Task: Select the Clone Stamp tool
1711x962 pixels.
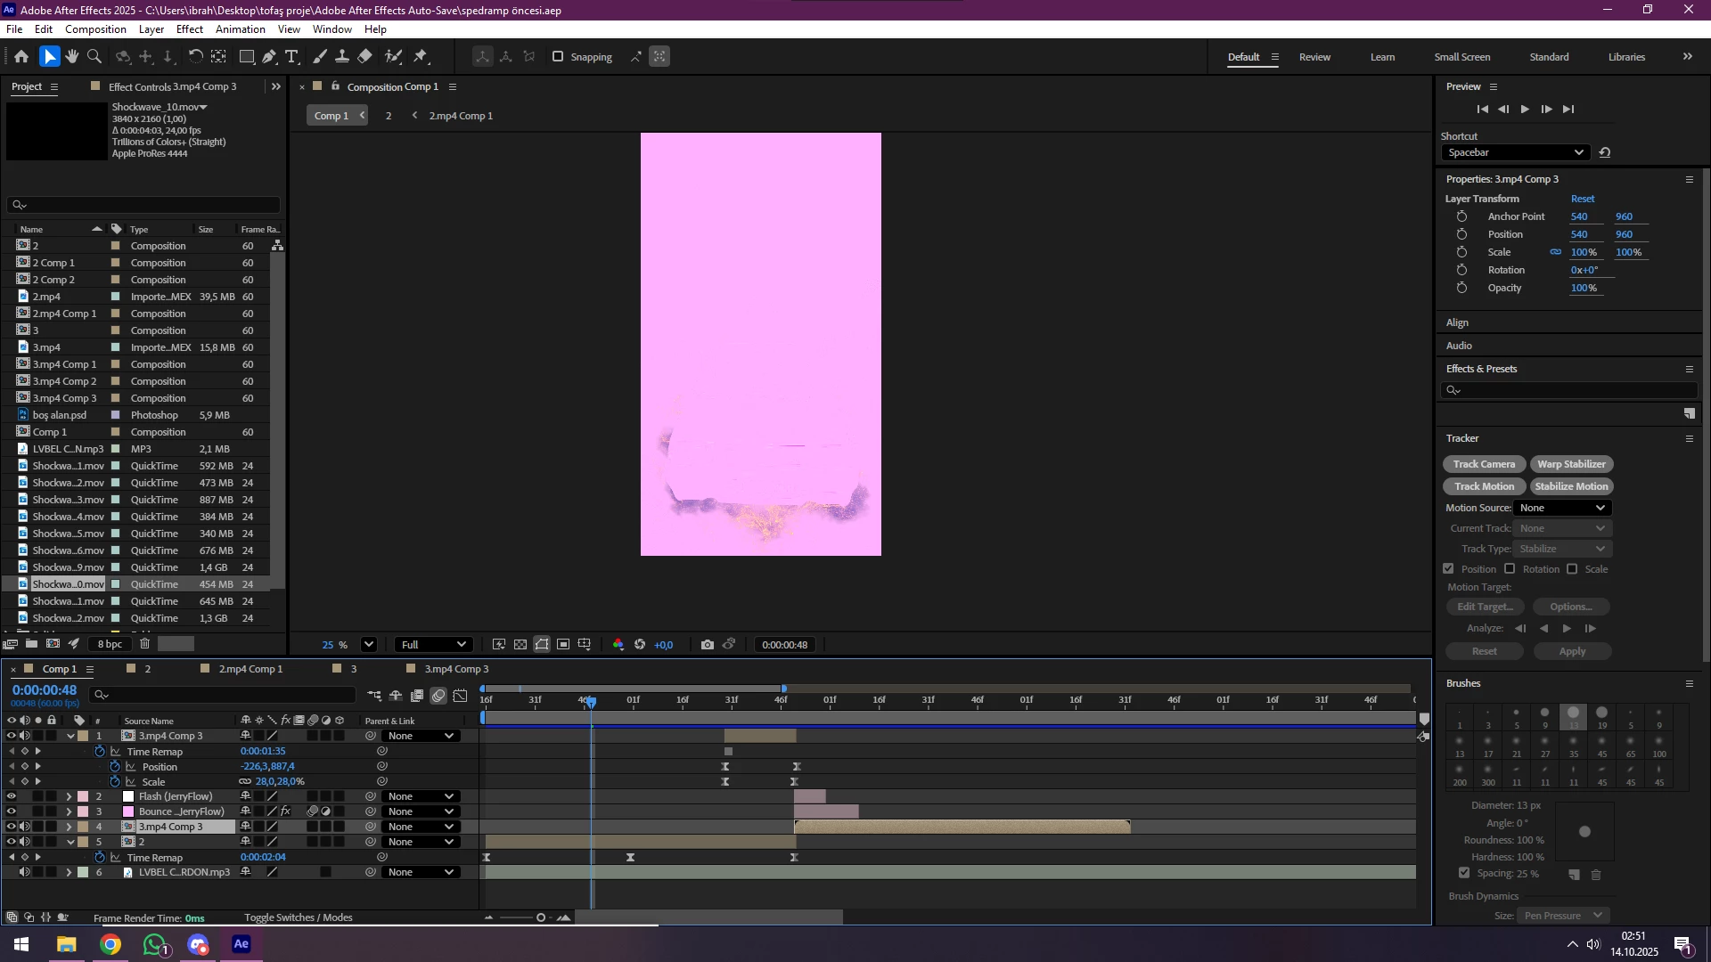Action: tap(341, 56)
